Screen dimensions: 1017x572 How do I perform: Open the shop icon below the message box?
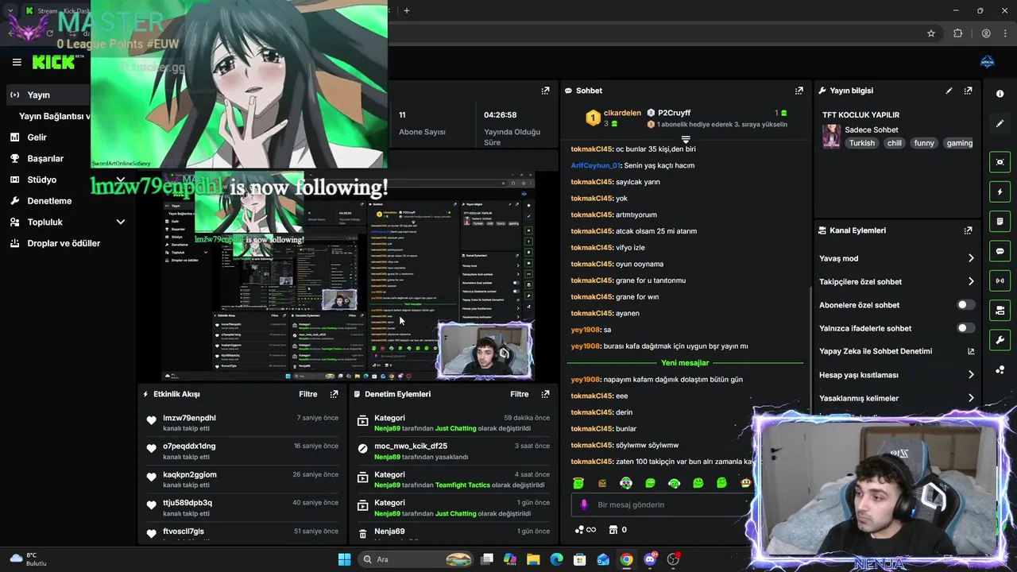613,530
